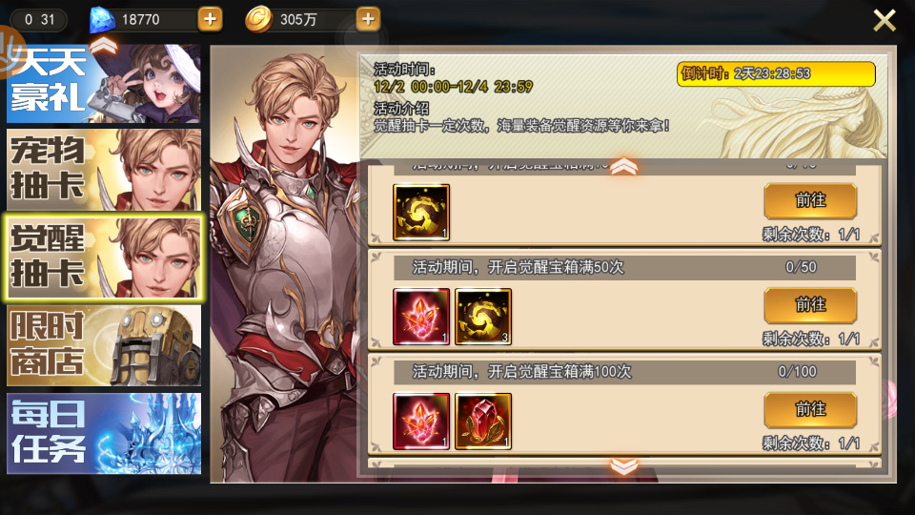915x515 pixels.
Task: Click 前往 for the 50次 awakening chest task
Action: pyautogui.click(x=810, y=305)
